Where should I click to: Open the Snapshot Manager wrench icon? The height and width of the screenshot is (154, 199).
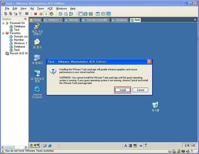click(71, 14)
